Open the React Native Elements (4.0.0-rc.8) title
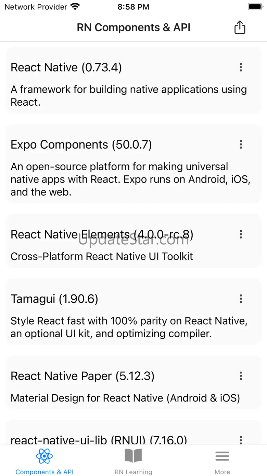Image resolution: width=267 pixels, height=476 pixels. point(102,234)
